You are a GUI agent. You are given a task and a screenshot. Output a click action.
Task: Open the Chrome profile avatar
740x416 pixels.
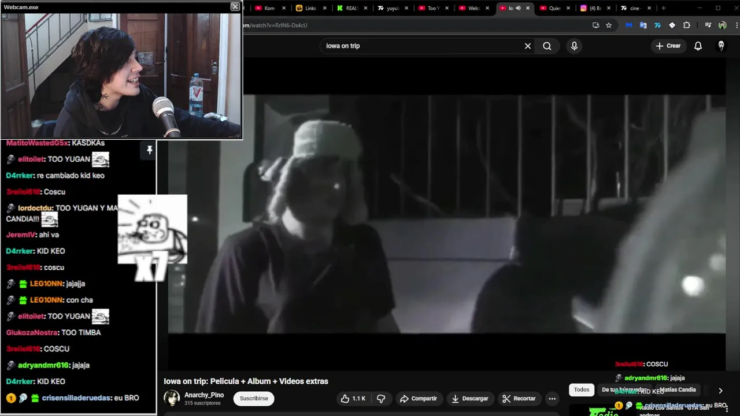pyautogui.click(x=722, y=25)
